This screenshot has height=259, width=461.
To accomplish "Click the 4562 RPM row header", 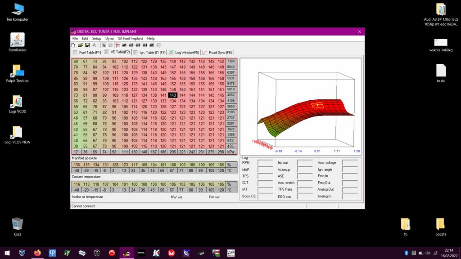I will point(231,95).
